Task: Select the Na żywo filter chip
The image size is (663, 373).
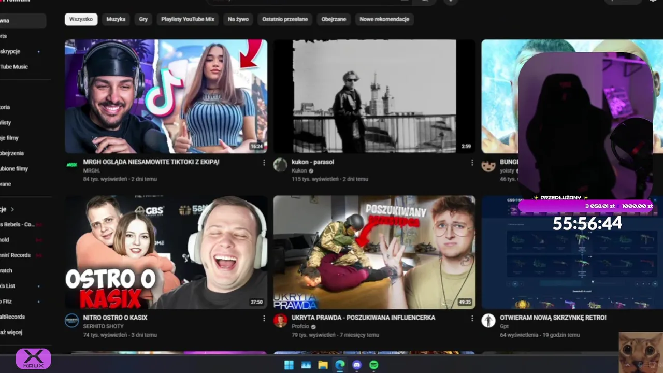Action: point(238,19)
